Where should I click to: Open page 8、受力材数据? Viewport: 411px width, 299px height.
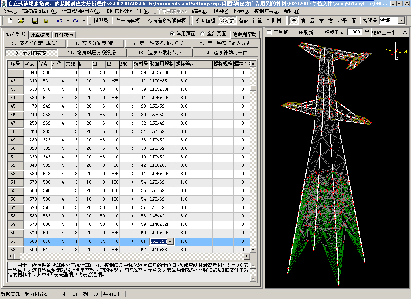tap(31, 53)
